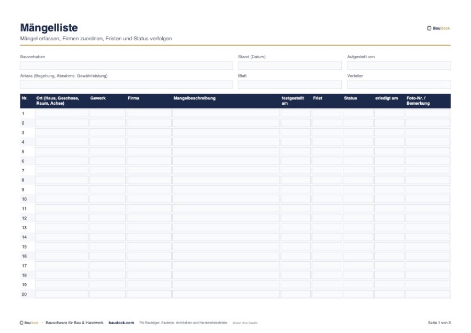Select the Frist cell in row 6
Image resolution: width=471 pixels, height=333 pixels.
pos(327,161)
